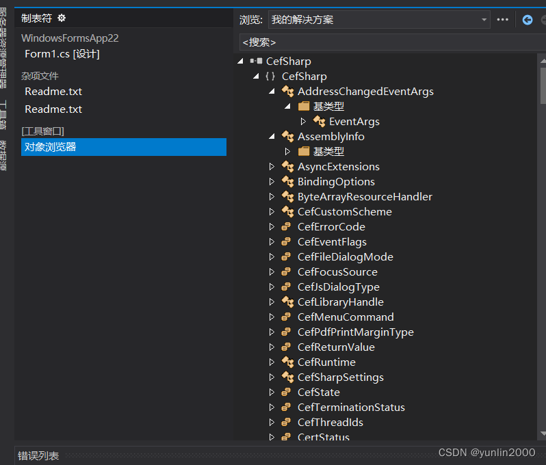Select CefThreadIds in the tree

tap(330, 422)
